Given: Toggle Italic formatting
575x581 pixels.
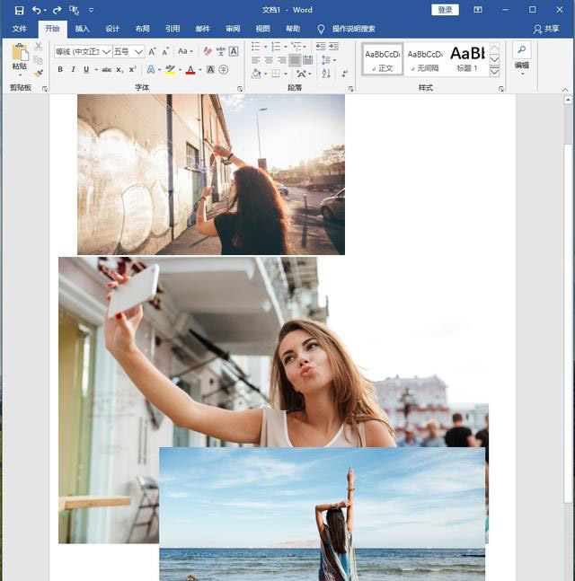Looking at the screenshot, I should (74, 69).
